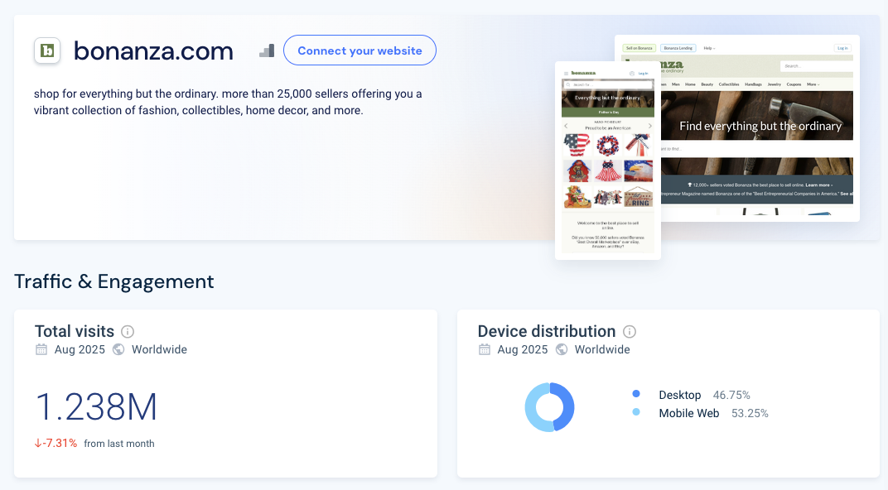Click the Connect your website button
The width and height of the screenshot is (888, 490).
pos(360,50)
